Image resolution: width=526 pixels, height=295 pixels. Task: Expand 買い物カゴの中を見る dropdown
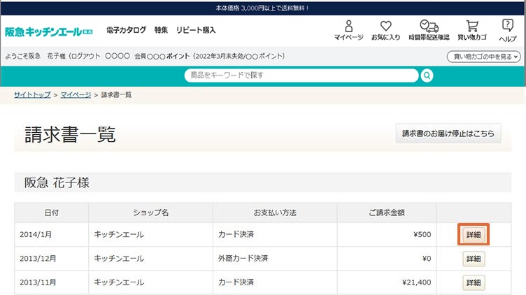click(x=483, y=57)
